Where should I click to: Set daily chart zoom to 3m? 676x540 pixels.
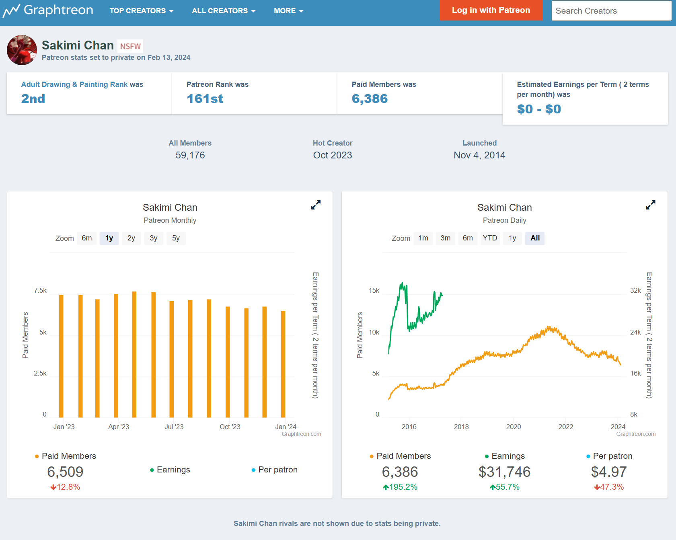[446, 238]
